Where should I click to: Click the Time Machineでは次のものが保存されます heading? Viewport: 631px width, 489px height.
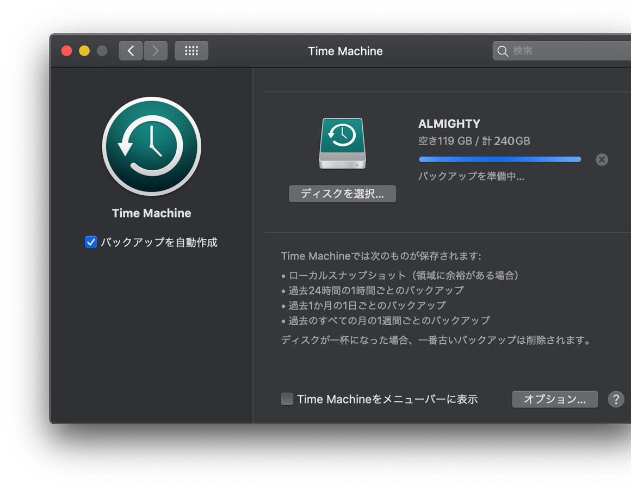pos(381,256)
